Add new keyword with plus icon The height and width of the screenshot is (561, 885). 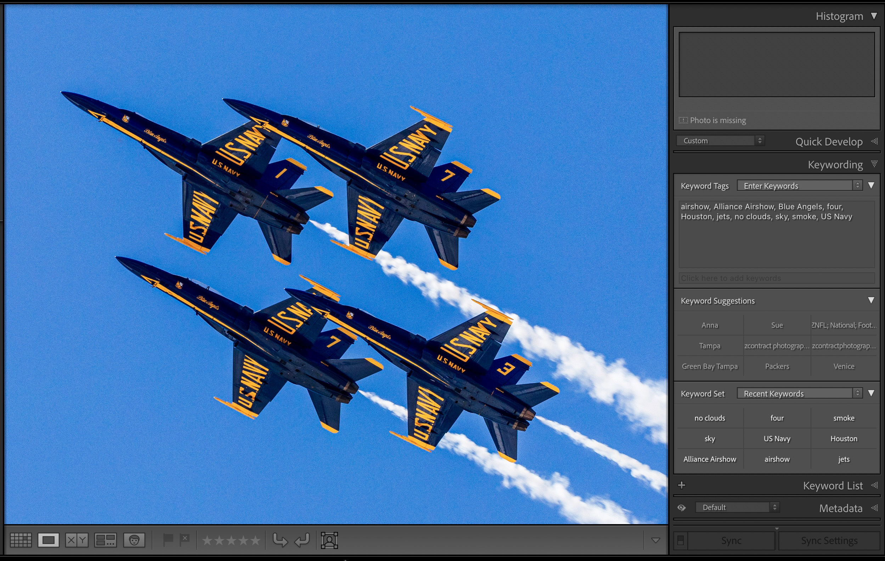pos(681,485)
